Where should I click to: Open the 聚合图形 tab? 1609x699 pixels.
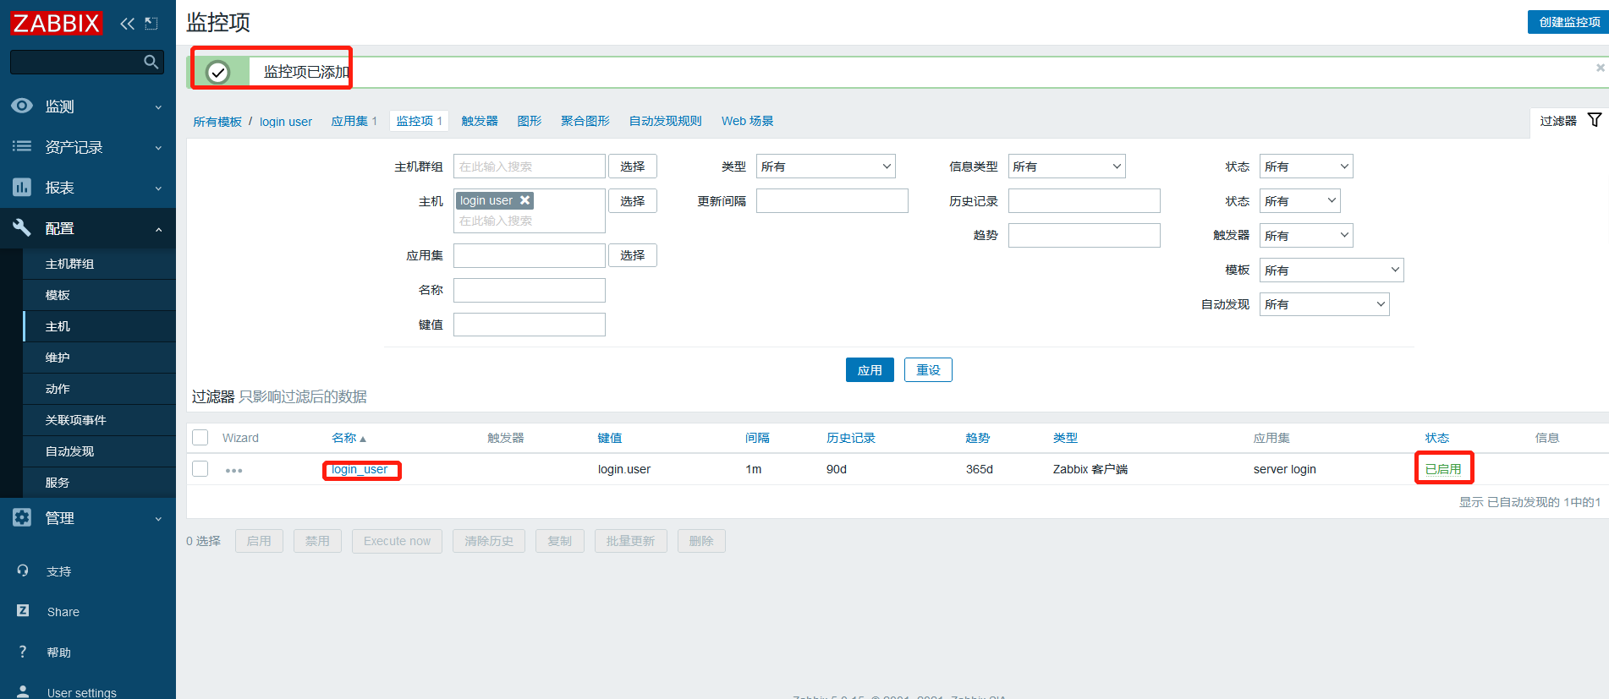[585, 121]
